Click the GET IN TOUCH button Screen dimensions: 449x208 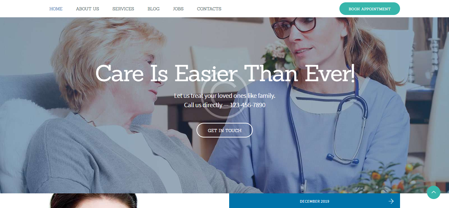[x=224, y=130]
